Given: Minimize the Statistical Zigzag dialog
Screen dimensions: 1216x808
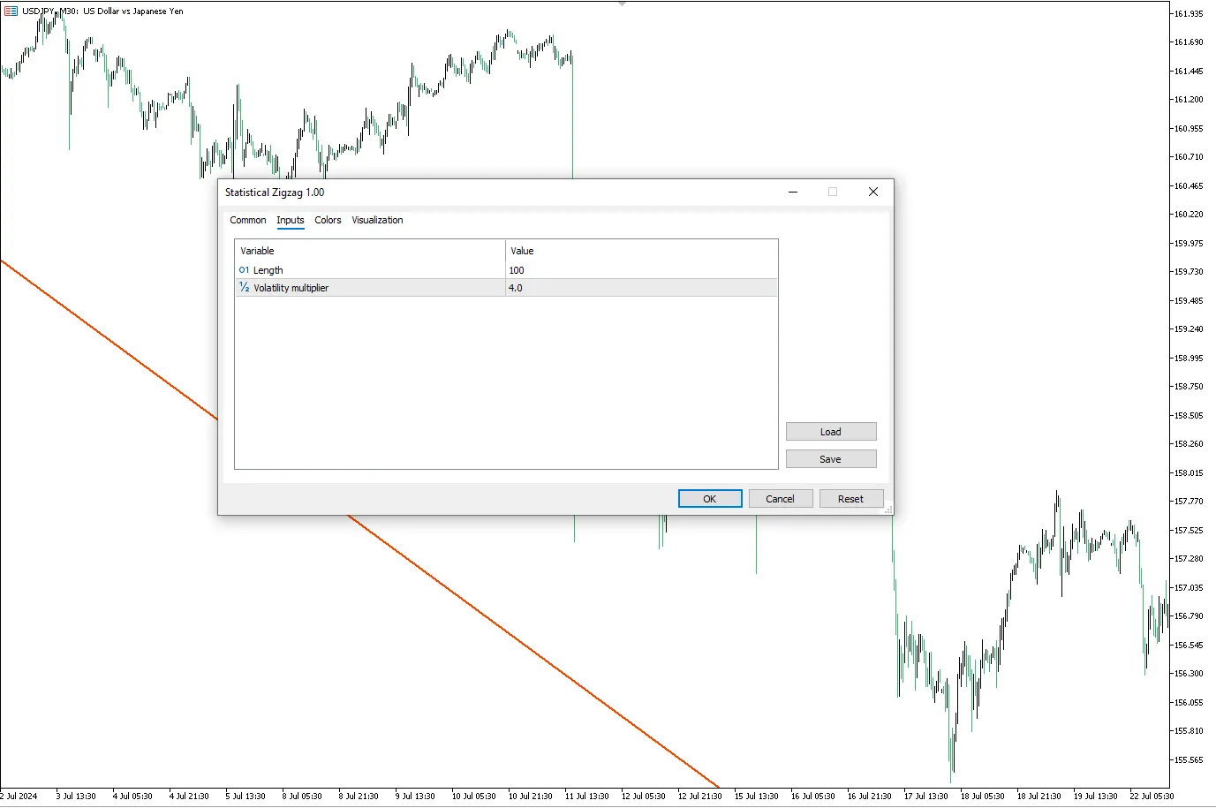Looking at the screenshot, I should pyautogui.click(x=793, y=192).
